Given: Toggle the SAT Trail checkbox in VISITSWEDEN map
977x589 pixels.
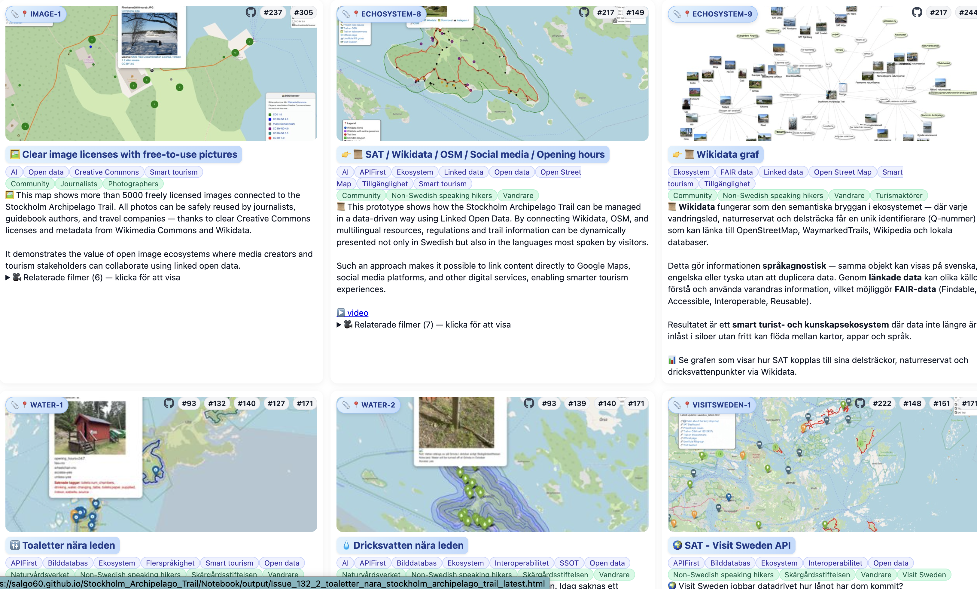Looking at the screenshot, I should coord(956,413).
